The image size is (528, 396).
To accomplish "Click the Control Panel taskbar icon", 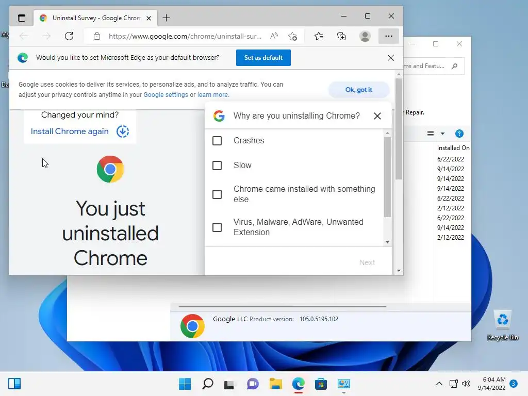I will (344, 384).
